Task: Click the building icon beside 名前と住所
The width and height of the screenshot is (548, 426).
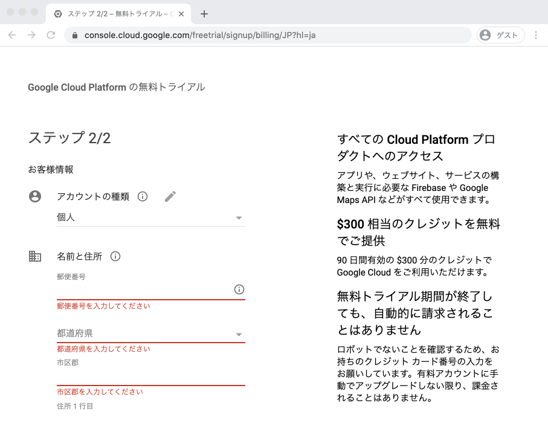Action: pyautogui.click(x=35, y=256)
